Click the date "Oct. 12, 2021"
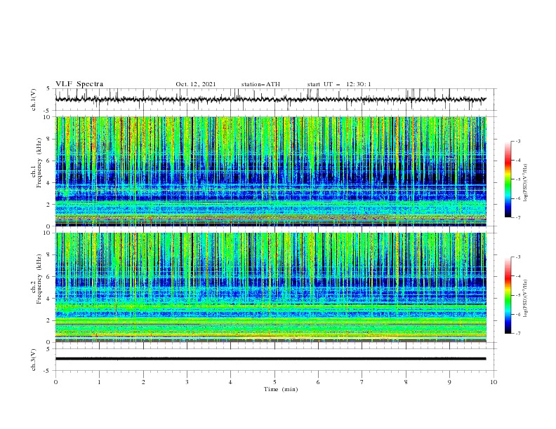Screen dimensions: 556x429 196,84
